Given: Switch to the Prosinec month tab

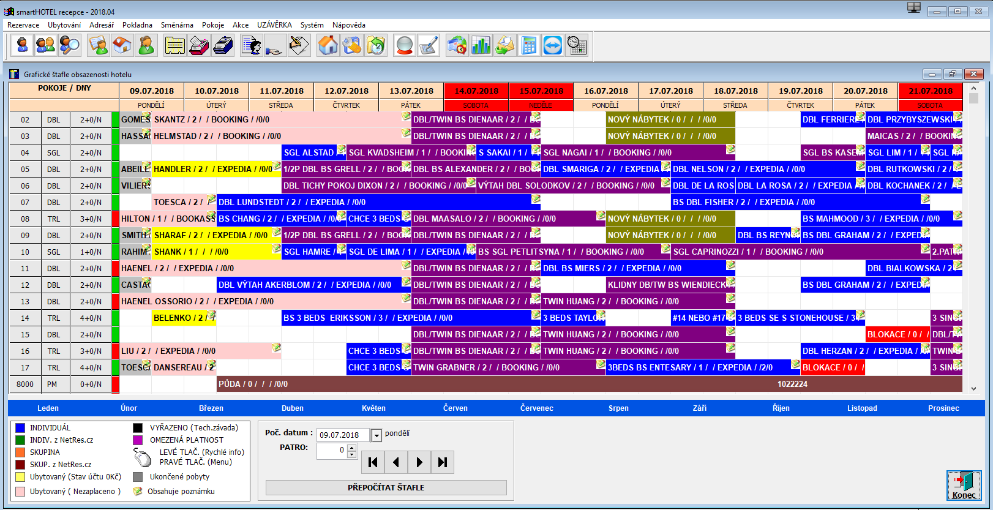Looking at the screenshot, I should pyautogui.click(x=943, y=408).
